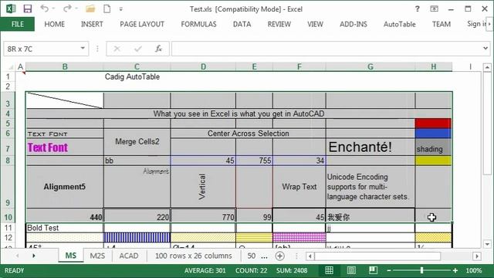The height and width of the screenshot is (278, 494).
Task: Click inside the Name Box field
Action: point(41,49)
